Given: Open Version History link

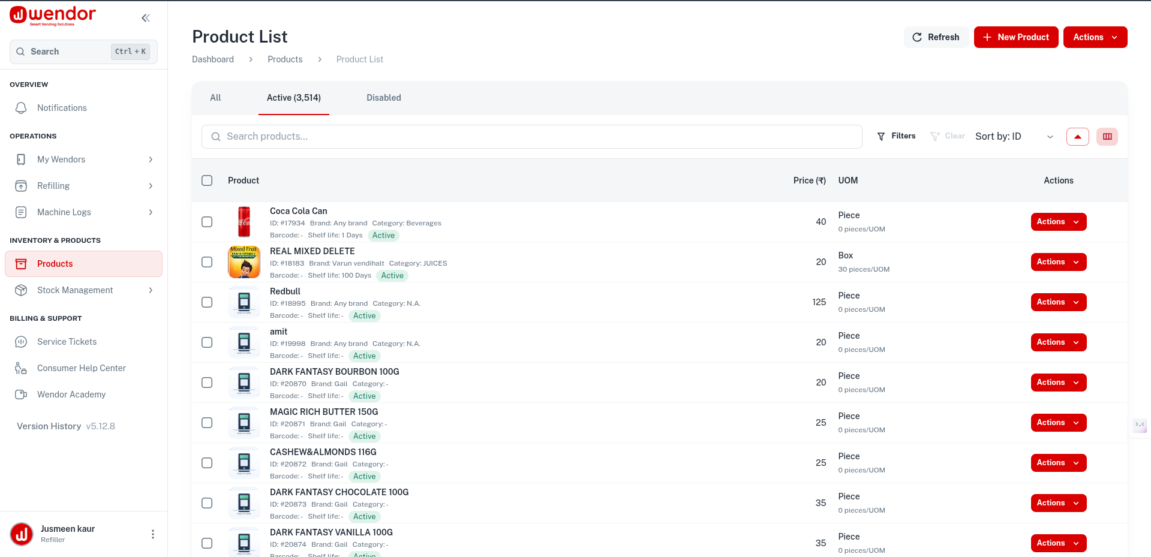Looking at the screenshot, I should click(x=49, y=426).
